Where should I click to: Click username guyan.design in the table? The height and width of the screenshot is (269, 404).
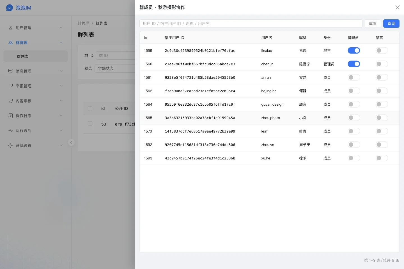tap(272, 105)
